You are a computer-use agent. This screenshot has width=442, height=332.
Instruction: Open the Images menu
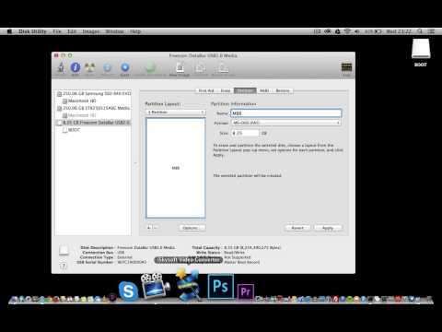91,31
